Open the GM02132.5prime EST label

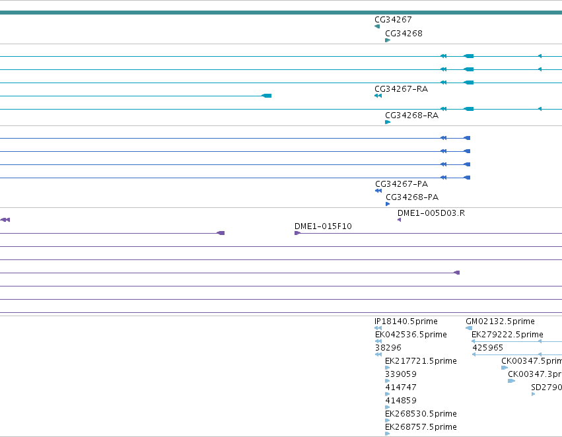click(x=500, y=321)
